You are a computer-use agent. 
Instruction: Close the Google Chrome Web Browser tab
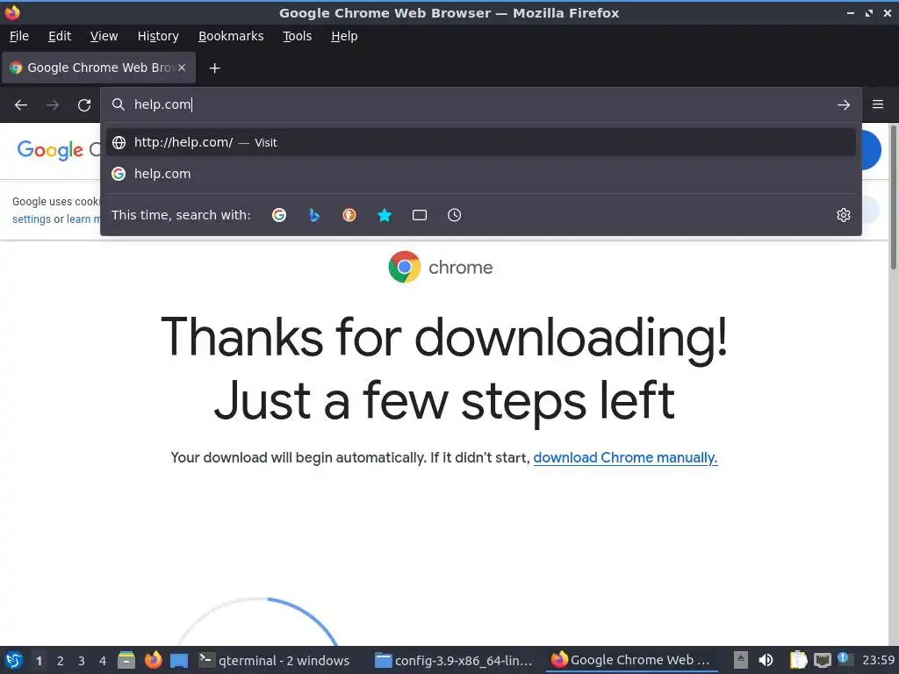coord(182,68)
